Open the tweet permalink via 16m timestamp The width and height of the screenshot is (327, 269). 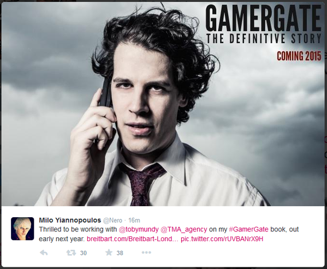134,220
